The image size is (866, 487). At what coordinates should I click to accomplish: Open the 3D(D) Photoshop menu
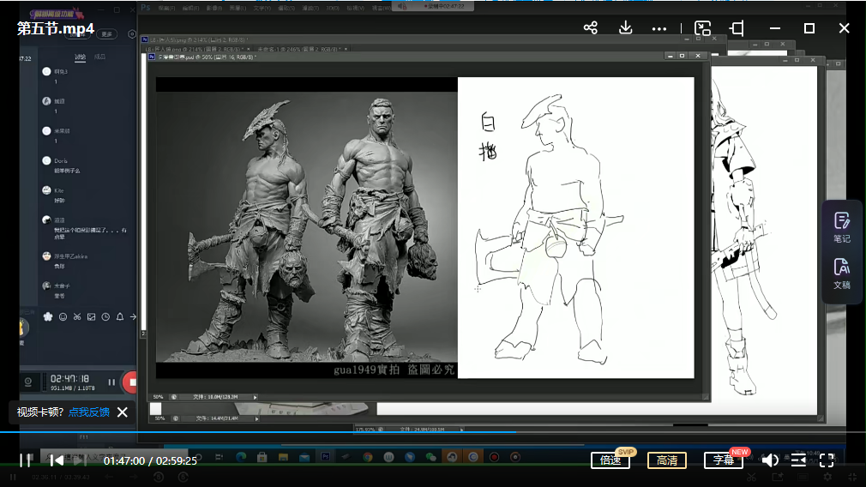coord(333,9)
